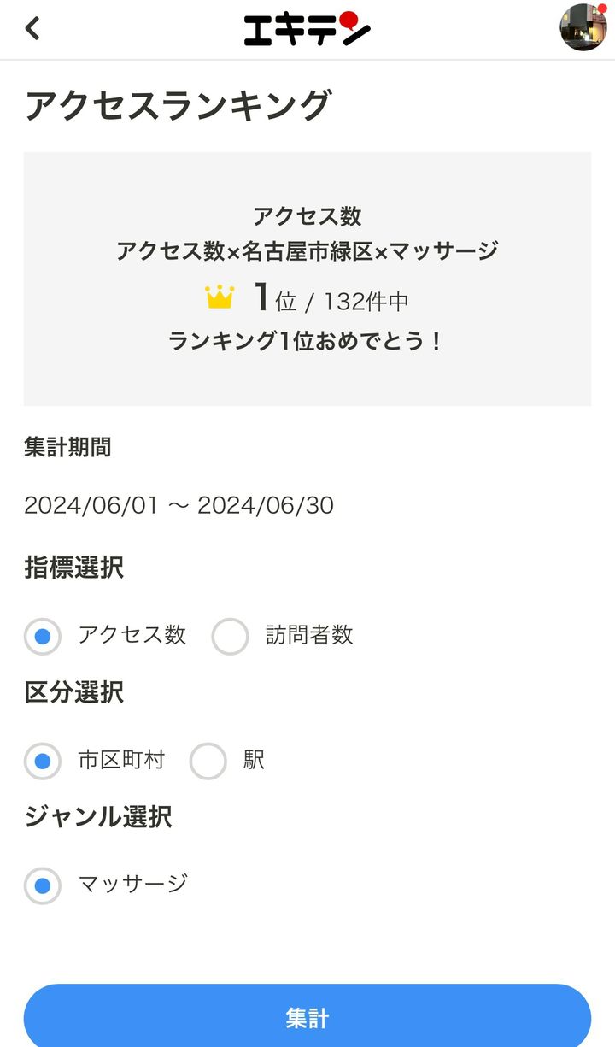Image resolution: width=615 pixels, height=1047 pixels.
Task: Click the ランキング1位おめでとう！ message
Action: tap(307, 341)
